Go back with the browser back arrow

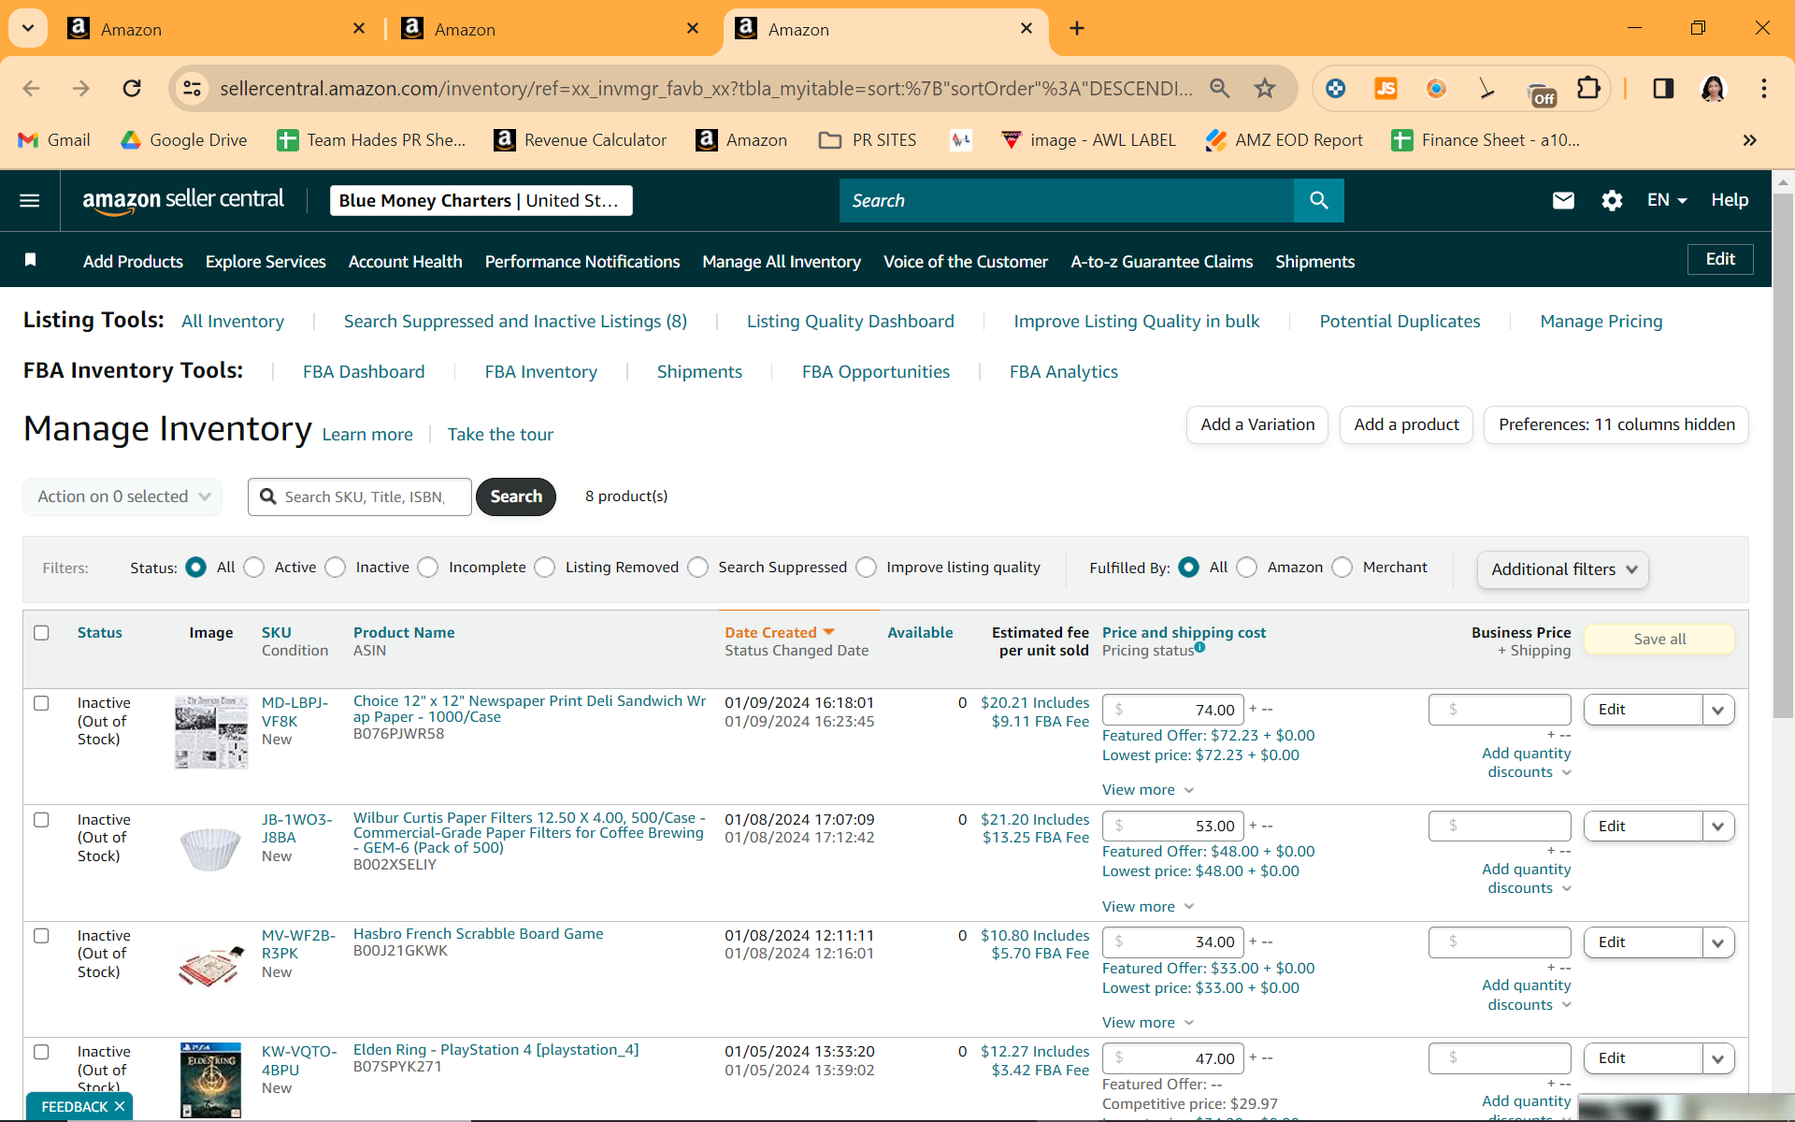31,88
